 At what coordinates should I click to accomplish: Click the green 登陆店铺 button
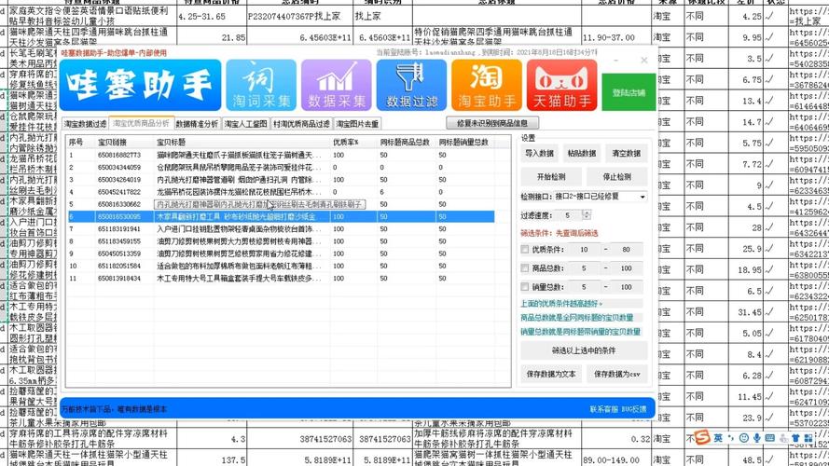pyautogui.click(x=629, y=92)
